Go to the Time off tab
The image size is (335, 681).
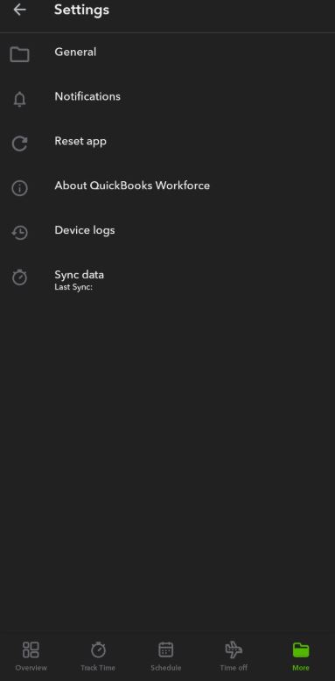pos(234,656)
